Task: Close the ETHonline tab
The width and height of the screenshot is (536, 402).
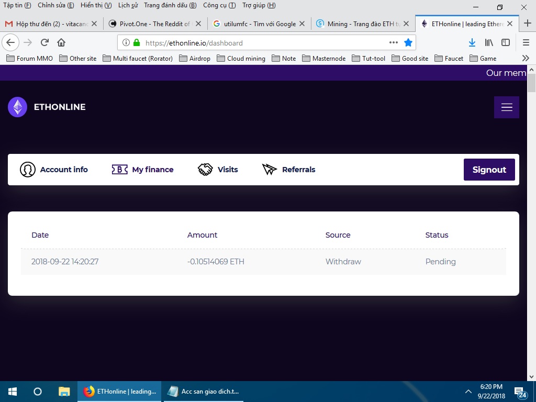Action: click(510, 24)
